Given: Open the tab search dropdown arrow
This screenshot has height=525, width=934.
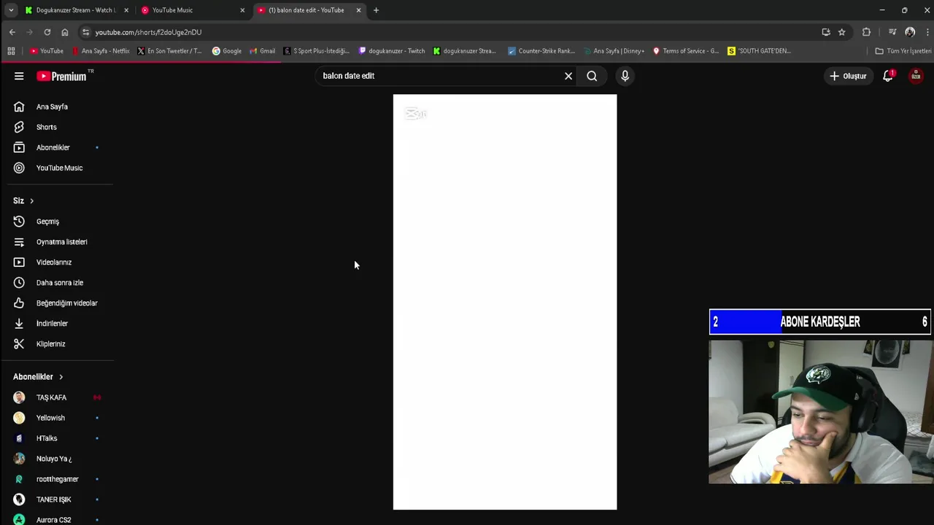Looking at the screenshot, I should [11, 10].
